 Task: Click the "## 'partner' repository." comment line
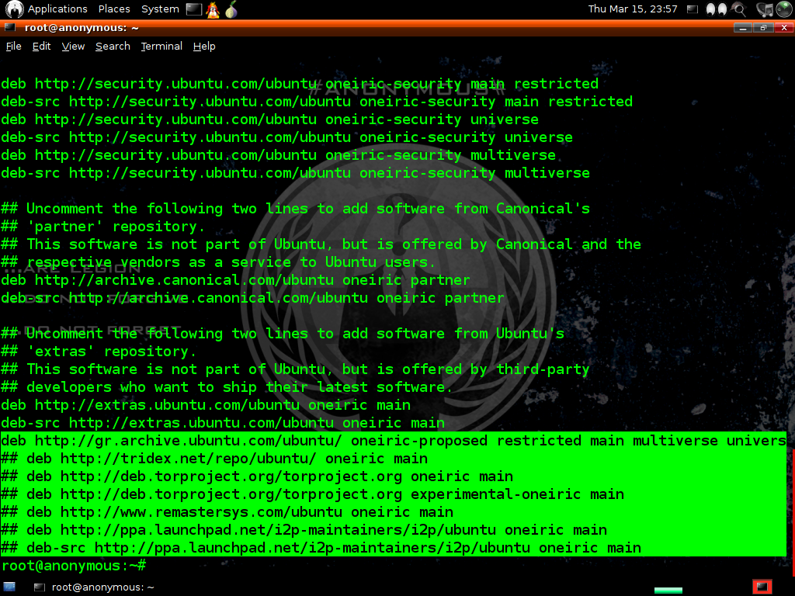(103, 226)
